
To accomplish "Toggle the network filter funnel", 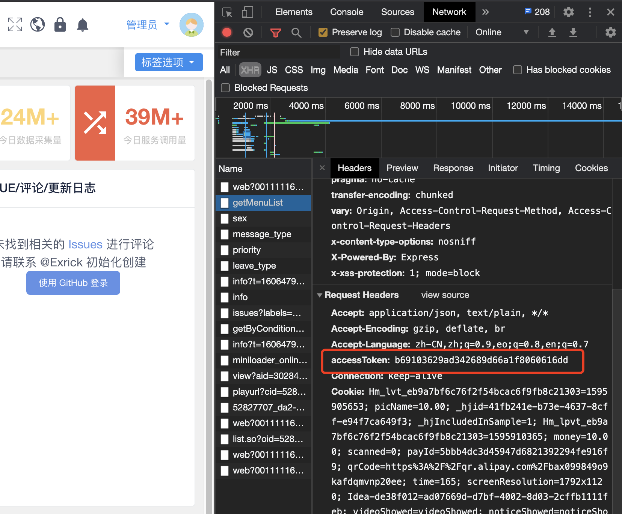I will click(x=276, y=33).
